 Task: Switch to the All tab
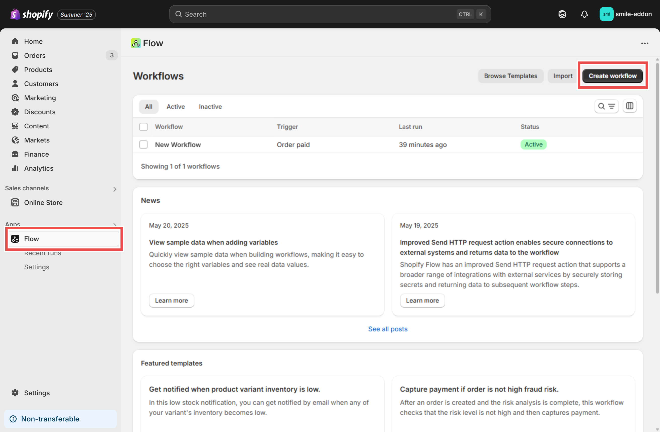[x=149, y=106]
